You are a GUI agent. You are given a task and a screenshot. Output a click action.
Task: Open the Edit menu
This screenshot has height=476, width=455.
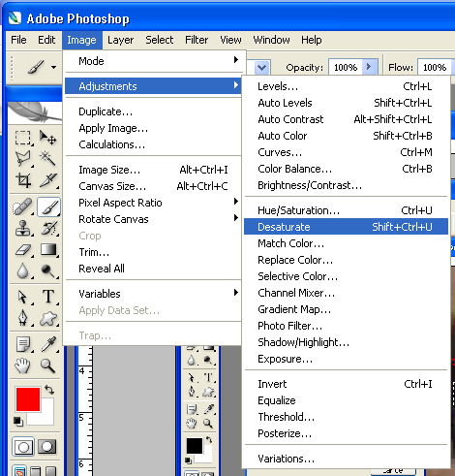click(x=46, y=40)
